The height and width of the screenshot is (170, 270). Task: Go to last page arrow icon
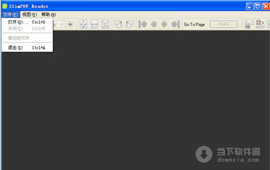click(175, 24)
